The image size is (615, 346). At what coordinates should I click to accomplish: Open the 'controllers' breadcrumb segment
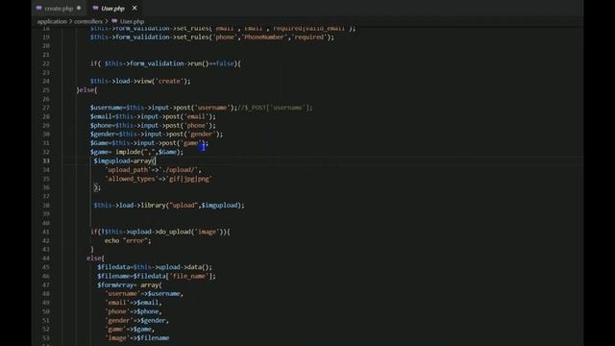coord(88,21)
